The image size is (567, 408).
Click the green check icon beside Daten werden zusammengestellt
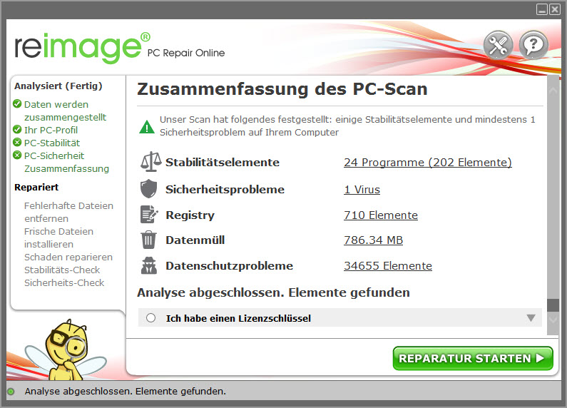click(x=17, y=104)
